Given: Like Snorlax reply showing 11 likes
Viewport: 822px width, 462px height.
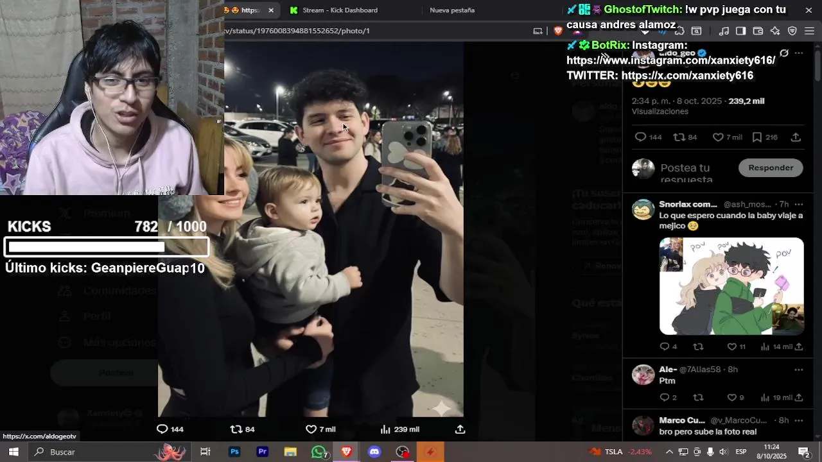Looking at the screenshot, I should [731, 346].
